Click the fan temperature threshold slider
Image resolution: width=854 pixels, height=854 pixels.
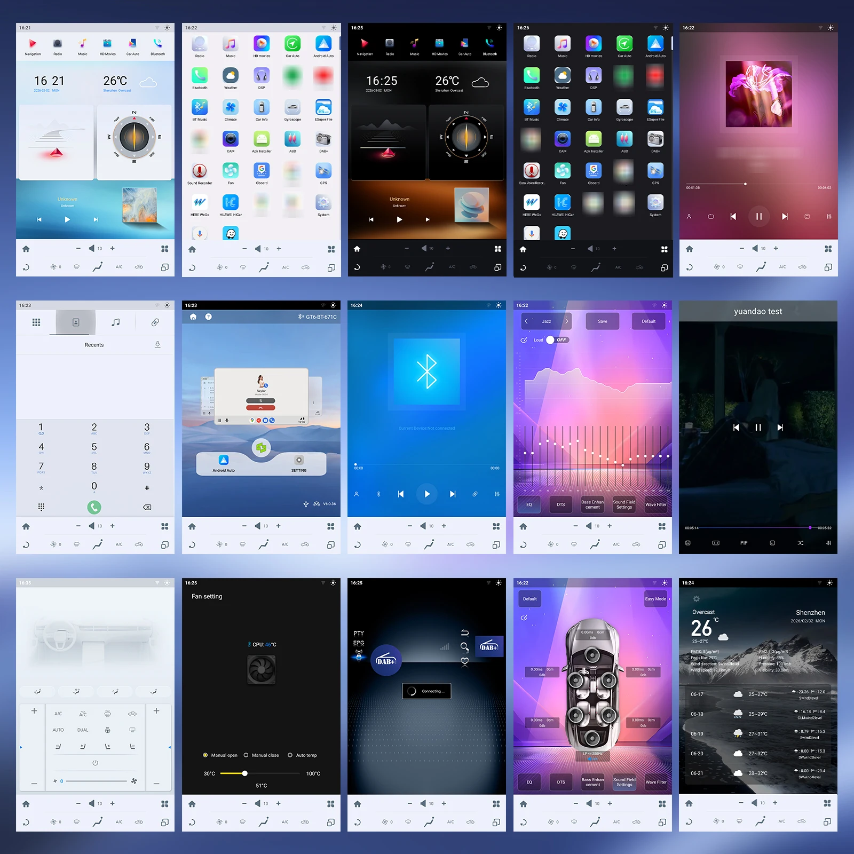click(260, 773)
